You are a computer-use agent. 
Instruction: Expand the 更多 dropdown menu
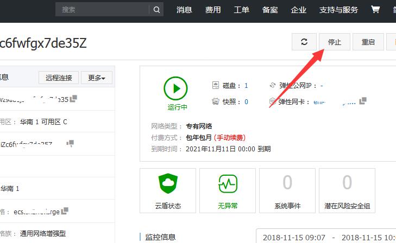click(x=97, y=78)
